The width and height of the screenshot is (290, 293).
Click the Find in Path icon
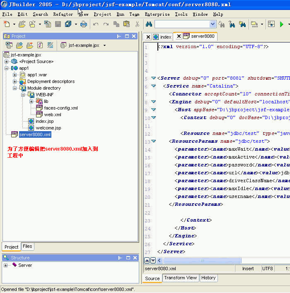tap(242, 24)
